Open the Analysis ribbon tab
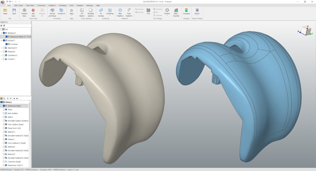The height and width of the screenshot is (171, 316). pos(80,6)
